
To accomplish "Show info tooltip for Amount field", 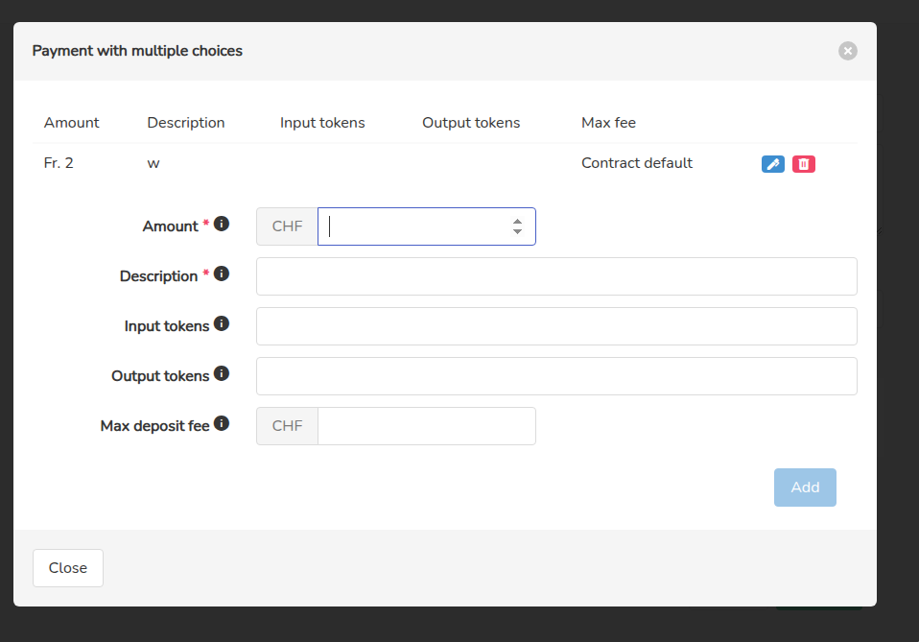I will pyautogui.click(x=221, y=224).
